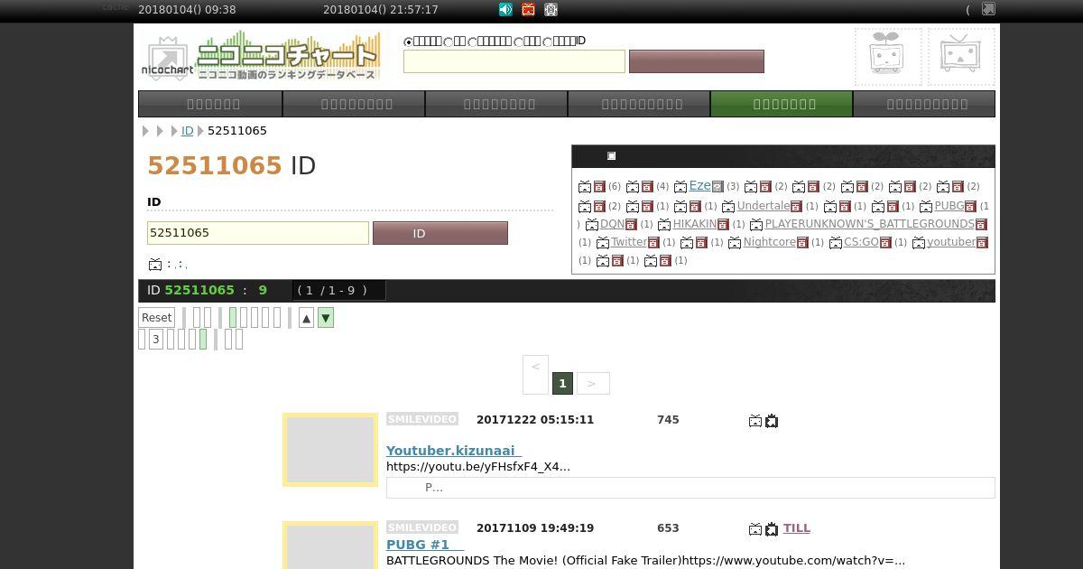
Task: Click the nicochart logo
Action: point(260,56)
